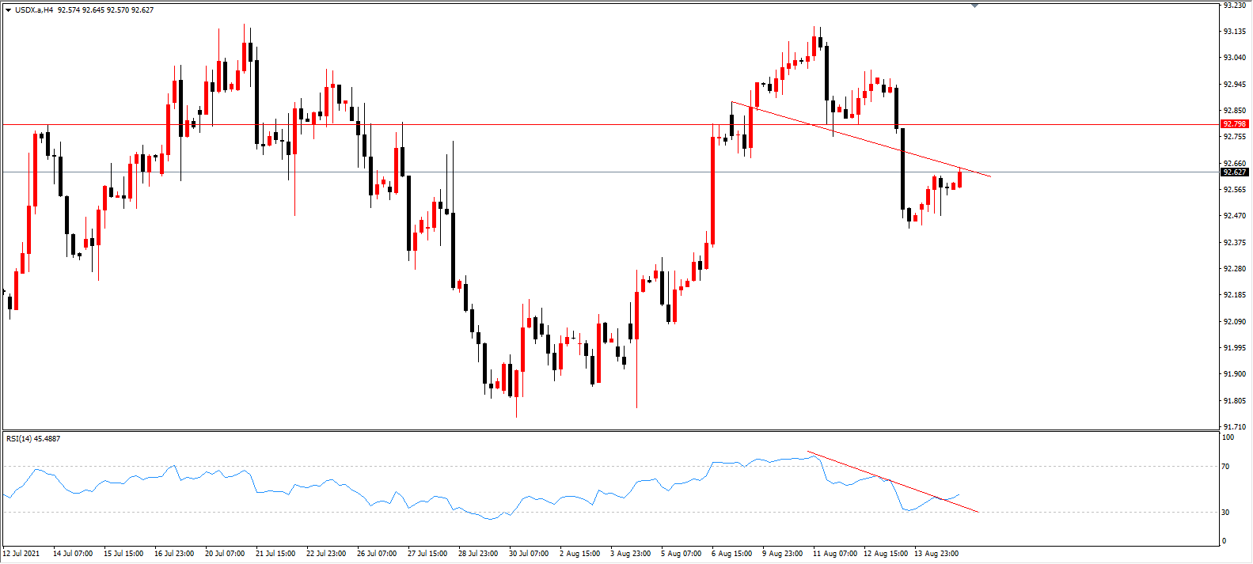Click the 6 Aug 15:00 time label
Viewport: 1253px width, 564px height.
pos(732,553)
